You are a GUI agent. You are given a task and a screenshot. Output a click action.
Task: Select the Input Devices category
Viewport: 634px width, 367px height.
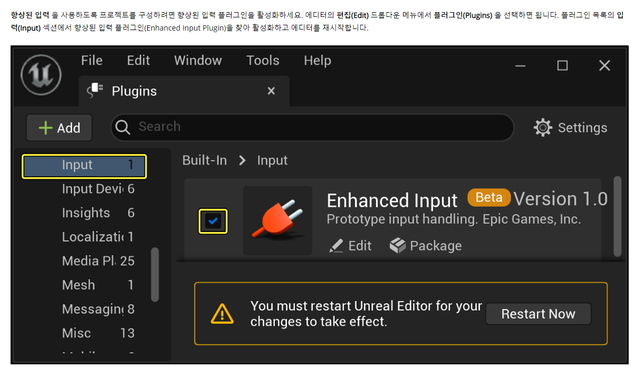(x=98, y=189)
